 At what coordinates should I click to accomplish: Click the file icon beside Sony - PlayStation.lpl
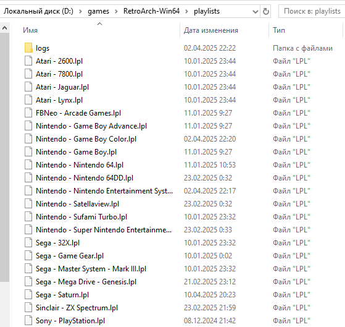click(x=28, y=321)
